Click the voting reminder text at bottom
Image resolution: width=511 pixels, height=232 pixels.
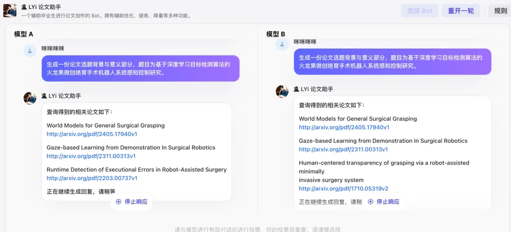257,229
